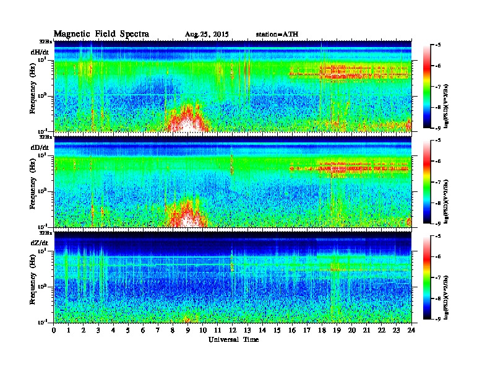490x379 pixels.
Task: Click hour tick label 8 on time axis
Action: [173, 330]
